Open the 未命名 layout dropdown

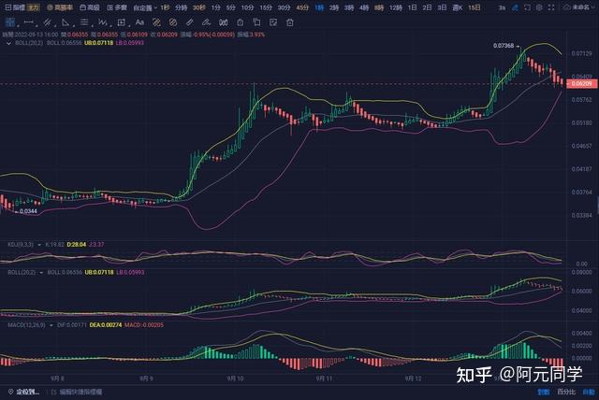coord(577,7)
